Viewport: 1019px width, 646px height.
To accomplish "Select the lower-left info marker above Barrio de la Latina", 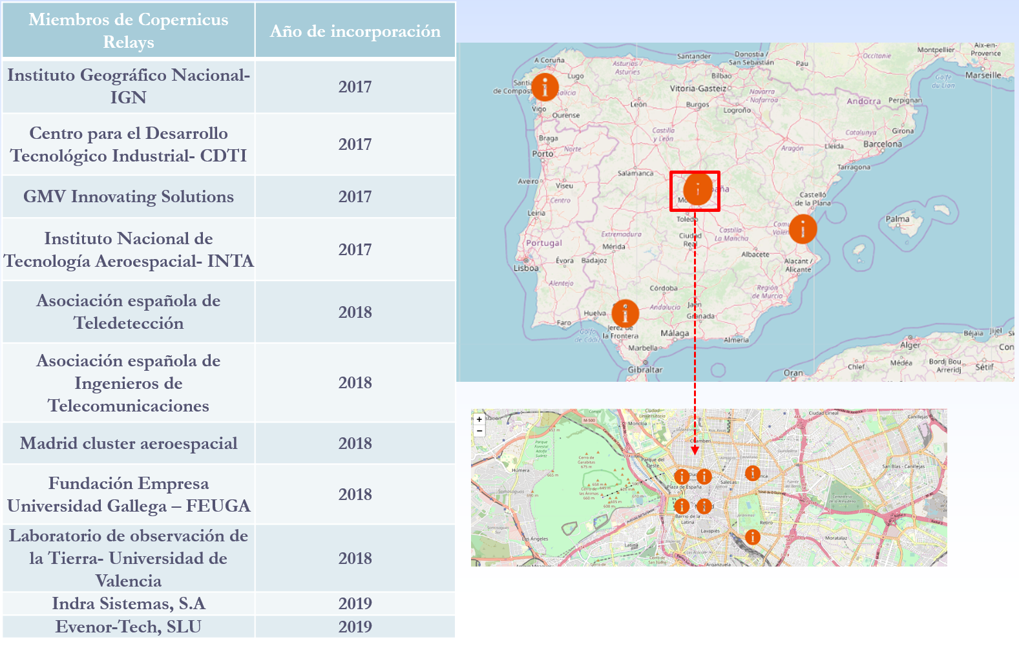I will [681, 506].
